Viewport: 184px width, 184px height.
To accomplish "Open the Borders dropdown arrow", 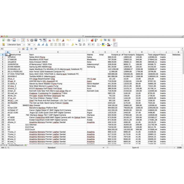I will click(x=101, y=45).
